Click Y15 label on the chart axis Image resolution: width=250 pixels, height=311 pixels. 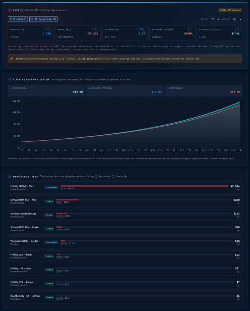[x=131, y=150]
